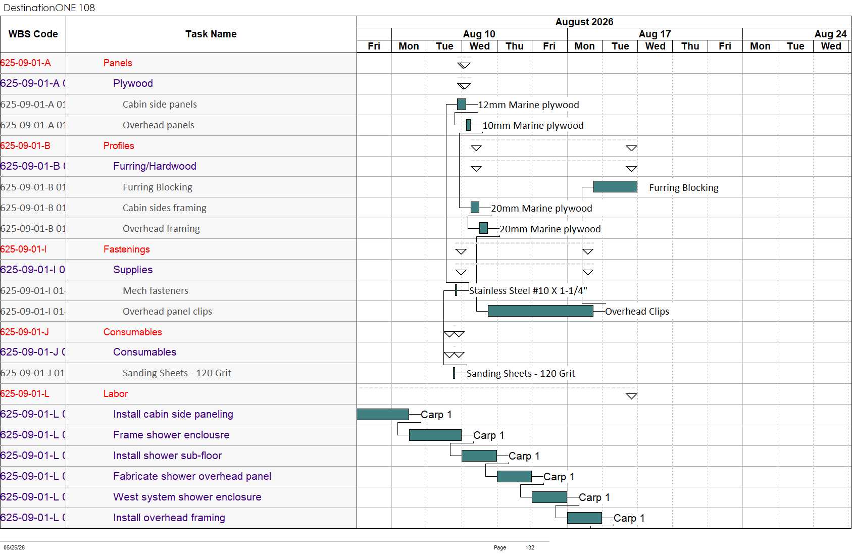852x554 pixels.
Task: Click the Frame shower enclousre Gantt bar
Action: [x=435, y=435]
